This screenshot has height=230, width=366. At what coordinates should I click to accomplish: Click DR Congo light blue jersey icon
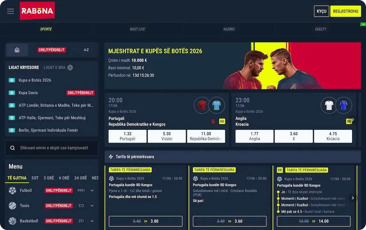point(217,105)
